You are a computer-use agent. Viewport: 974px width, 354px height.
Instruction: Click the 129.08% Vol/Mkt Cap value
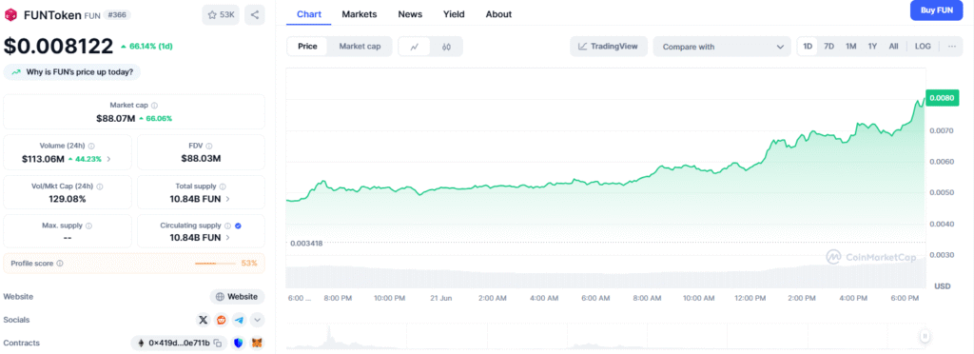(x=68, y=199)
